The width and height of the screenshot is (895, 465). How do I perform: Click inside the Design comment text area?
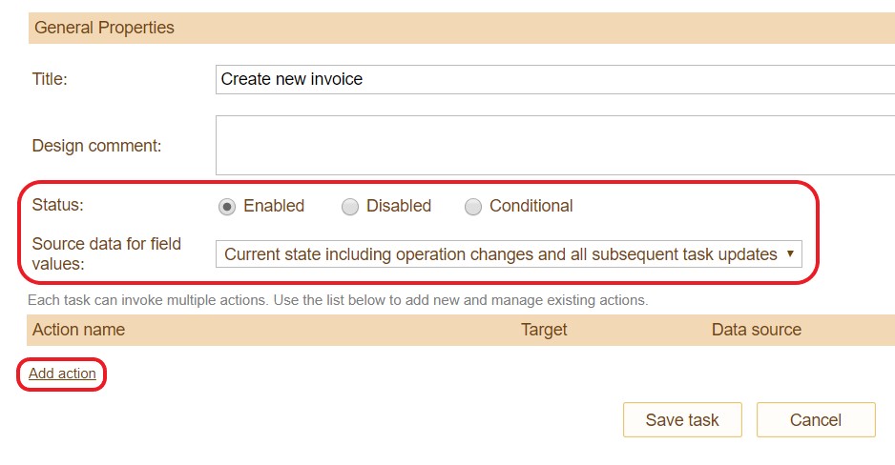pos(553,145)
